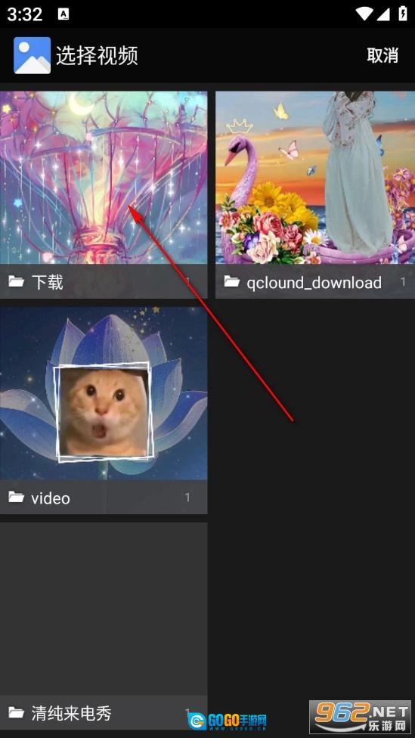Tap the cellular signal status icon
This screenshot has height=738, width=415.
[383, 14]
